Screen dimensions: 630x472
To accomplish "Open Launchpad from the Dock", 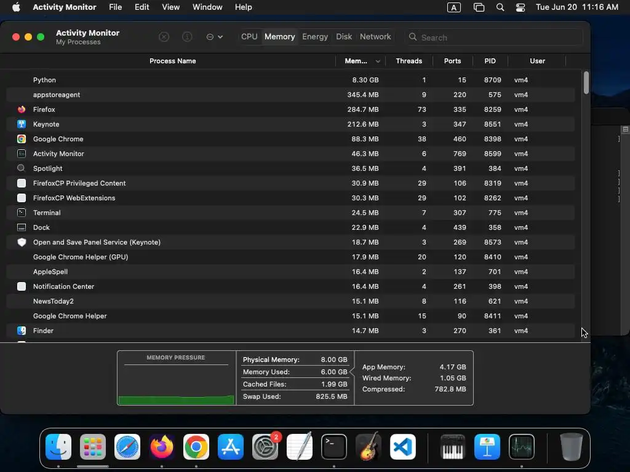I will [93, 447].
